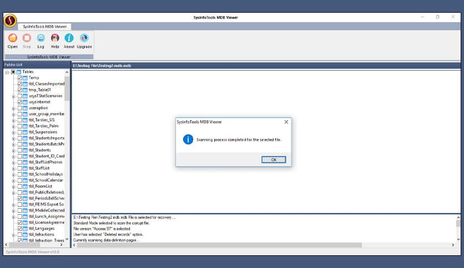
Task: Select tbl_StudentsImported in the tree
Action: tap(47, 138)
